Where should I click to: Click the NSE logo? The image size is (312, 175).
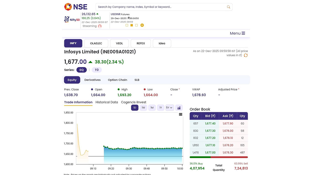click(76, 7)
